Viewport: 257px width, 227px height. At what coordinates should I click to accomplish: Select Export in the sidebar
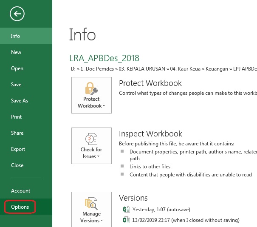click(26, 149)
